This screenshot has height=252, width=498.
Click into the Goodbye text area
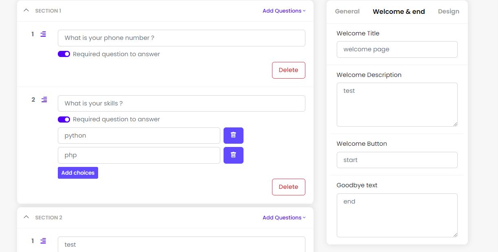(397, 215)
